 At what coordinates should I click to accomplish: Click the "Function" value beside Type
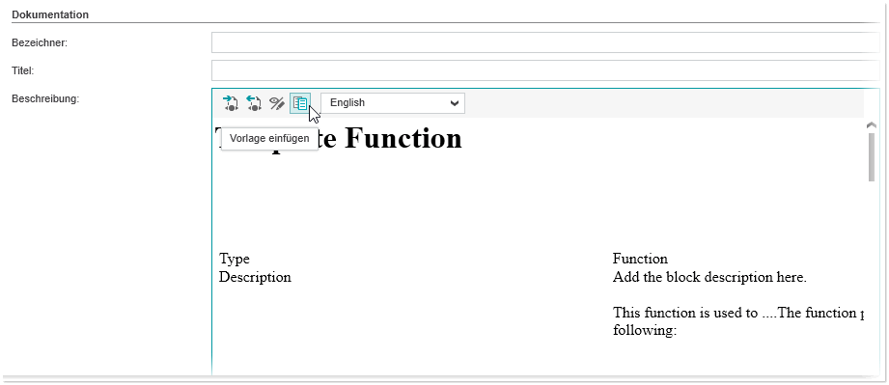[x=640, y=260]
